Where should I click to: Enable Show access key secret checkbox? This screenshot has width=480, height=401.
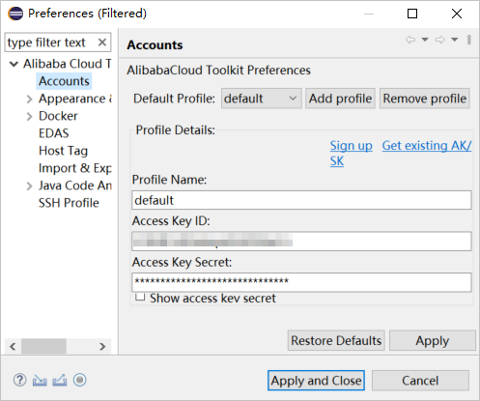[x=140, y=297]
